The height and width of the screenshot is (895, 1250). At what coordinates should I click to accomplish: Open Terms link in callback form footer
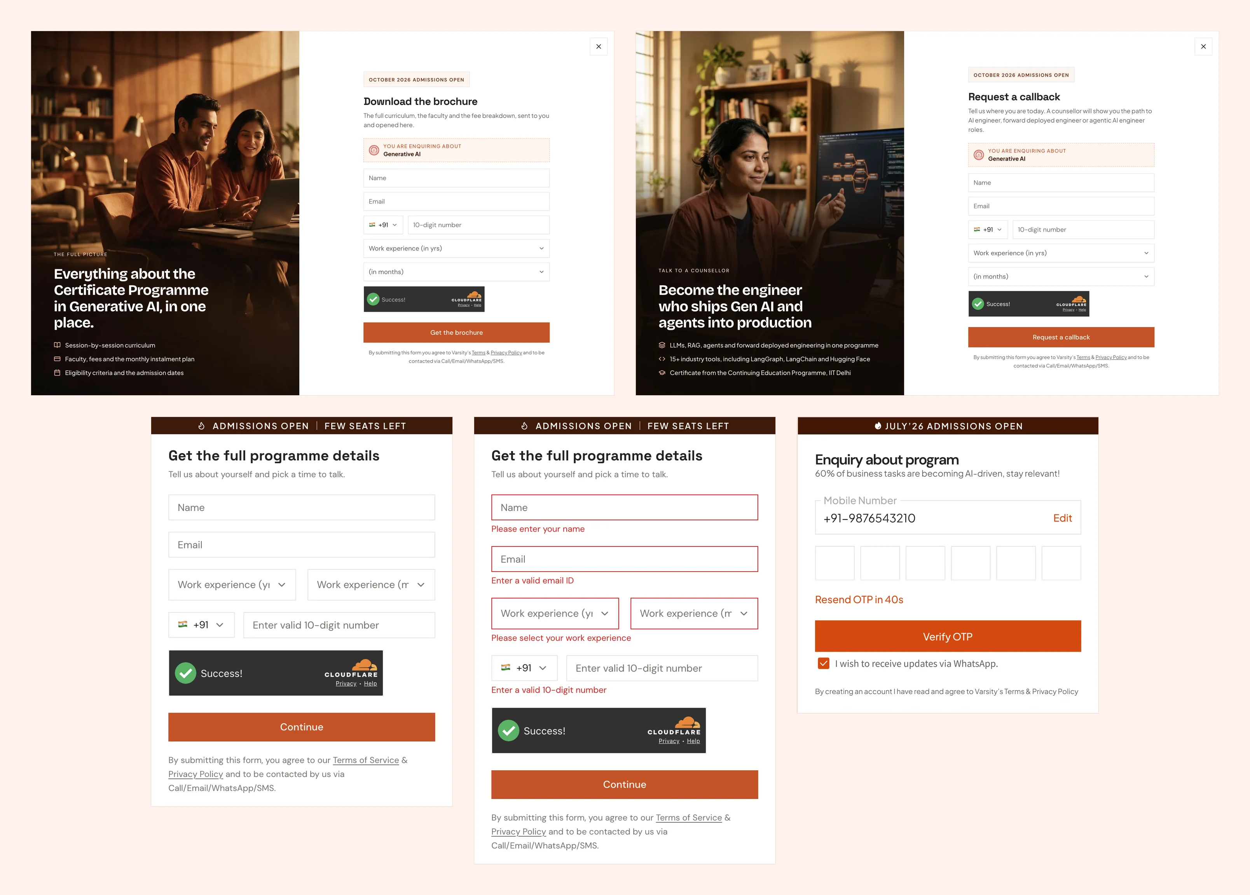pos(1083,358)
